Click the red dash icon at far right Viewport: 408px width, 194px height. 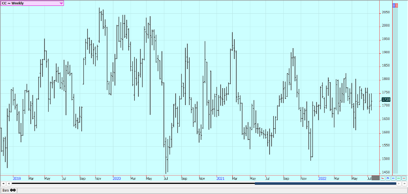tap(404, 178)
